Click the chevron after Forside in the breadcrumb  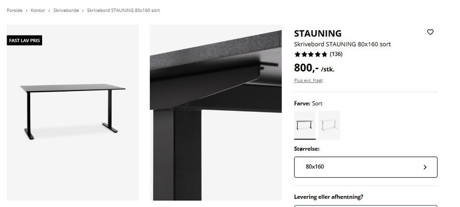(x=26, y=10)
